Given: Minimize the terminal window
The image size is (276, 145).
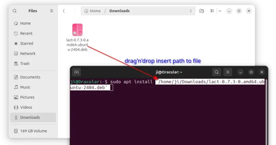Looking at the screenshot, I should (241, 72).
